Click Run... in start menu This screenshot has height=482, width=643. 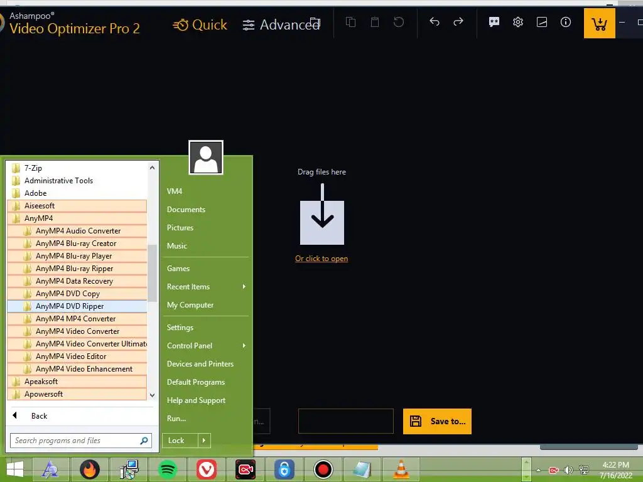pos(176,419)
